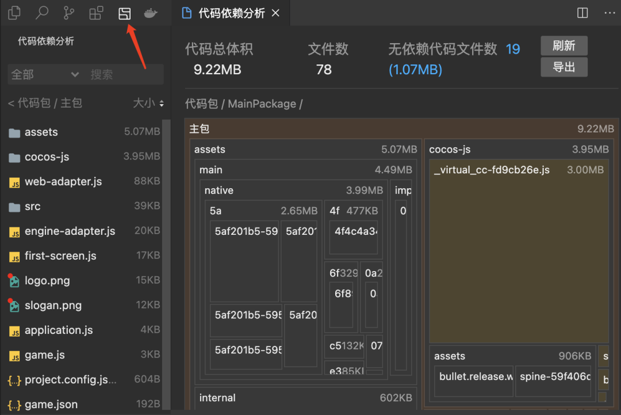Select the bullet.release.w treemap block
This screenshot has height=415, width=621.
(474, 381)
